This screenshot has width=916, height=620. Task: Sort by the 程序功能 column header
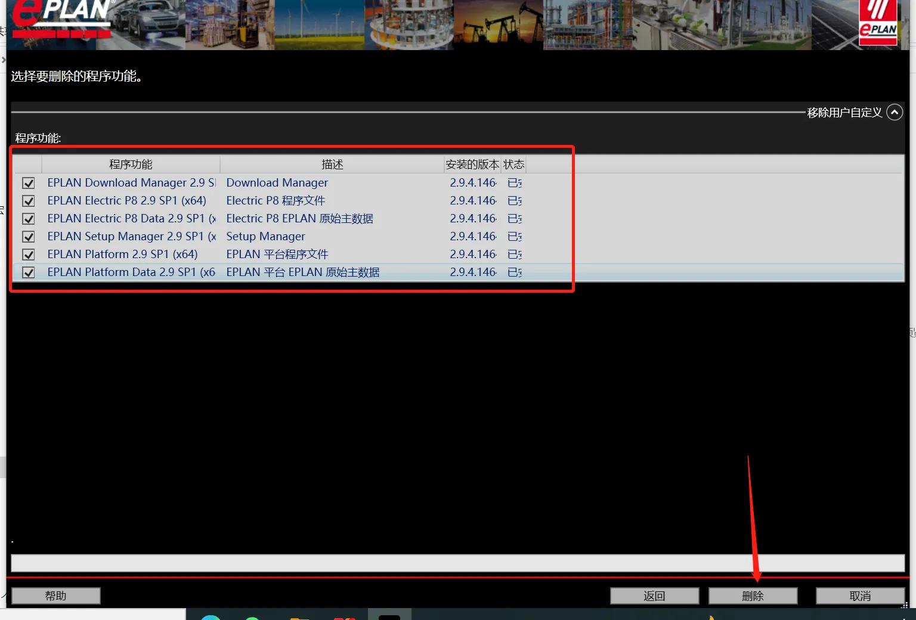click(x=131, y=165)
